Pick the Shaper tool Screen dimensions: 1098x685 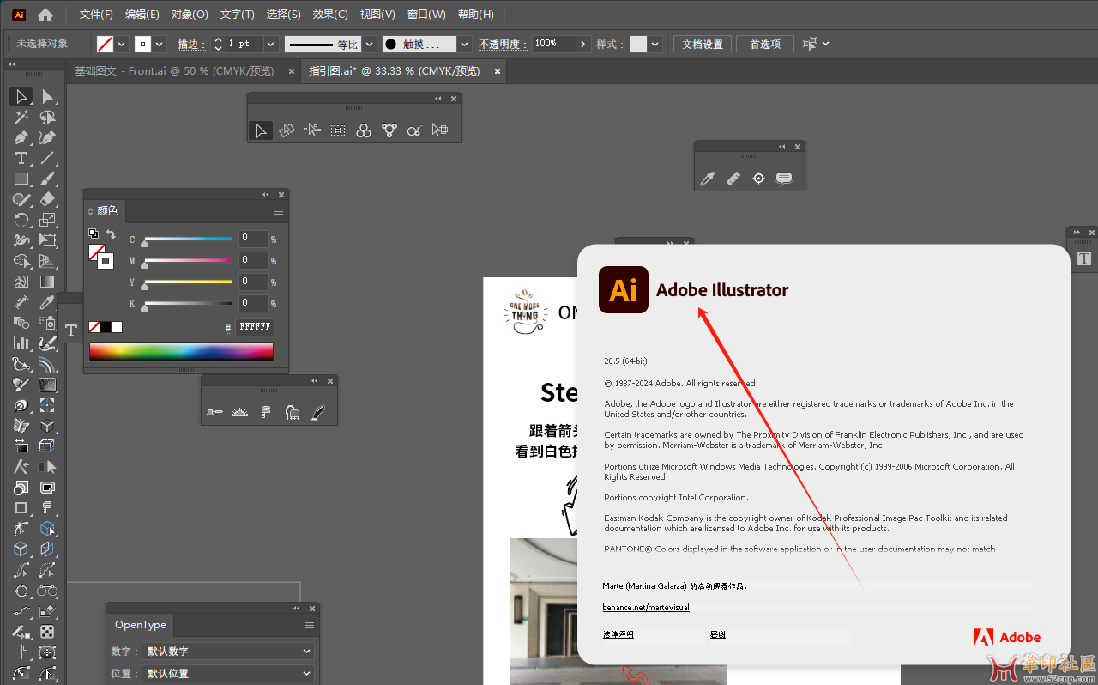[x=21, y=199]
